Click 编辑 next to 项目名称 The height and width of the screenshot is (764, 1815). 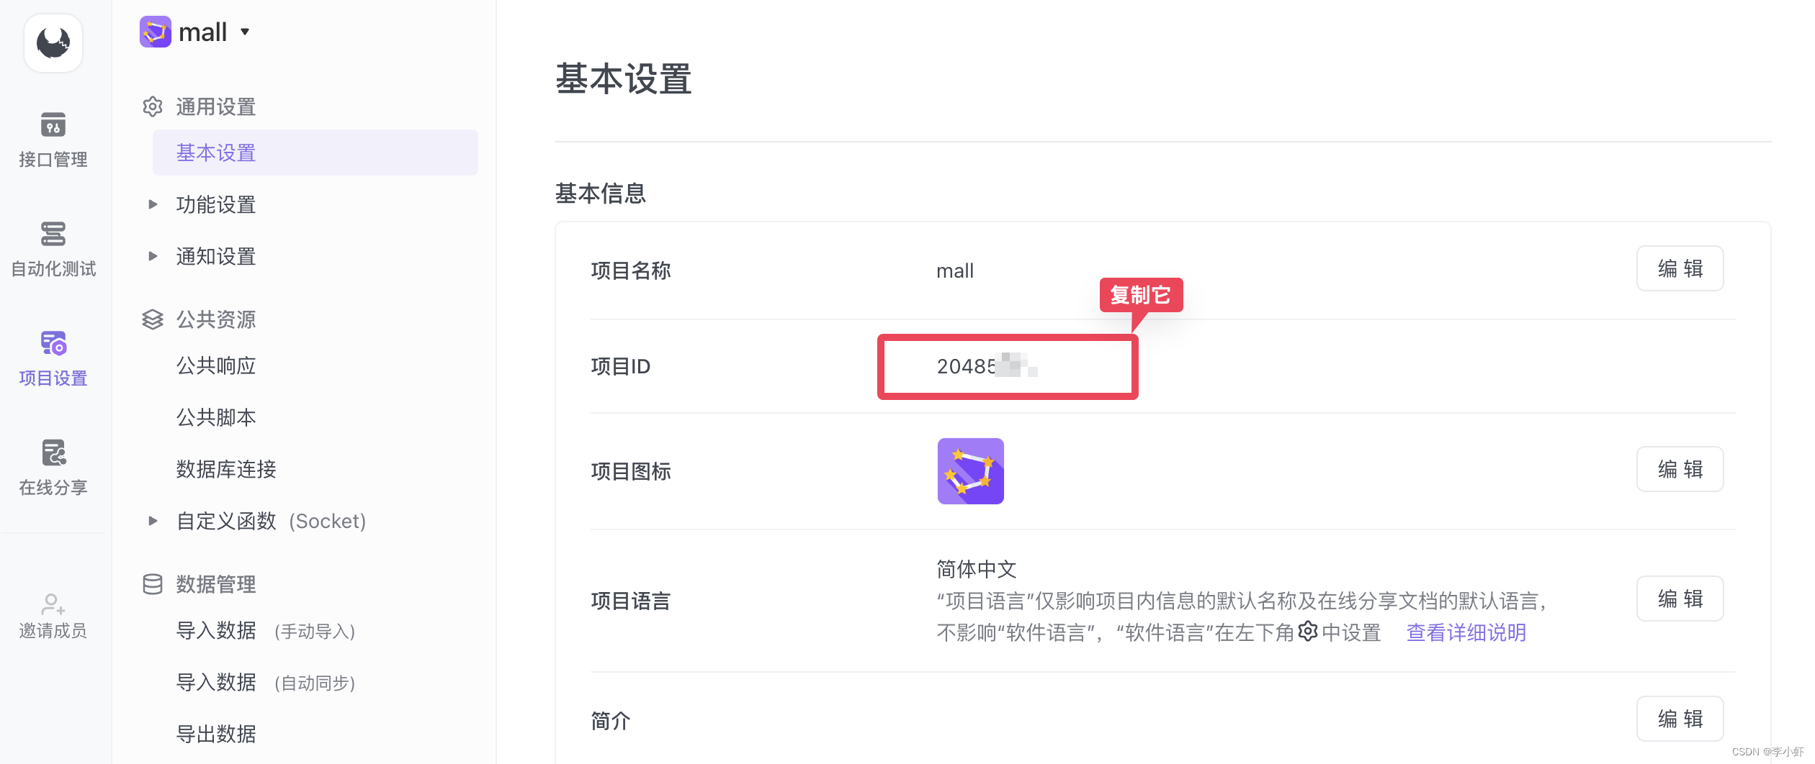point(1679,268)
